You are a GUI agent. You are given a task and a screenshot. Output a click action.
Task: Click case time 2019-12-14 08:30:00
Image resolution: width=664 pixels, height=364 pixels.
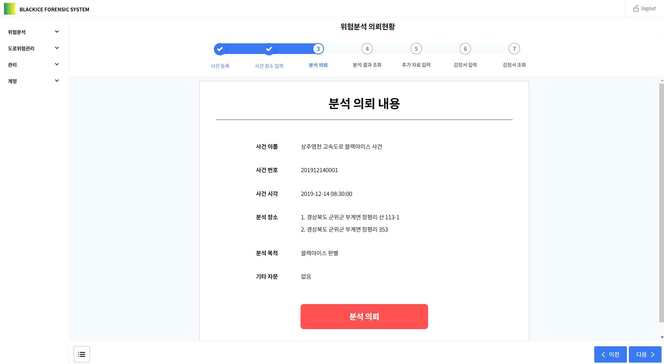point(326,194)
